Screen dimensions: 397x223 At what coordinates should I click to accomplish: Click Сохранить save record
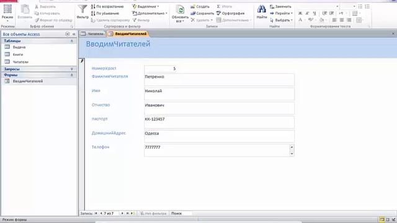[x=202, y=14]
